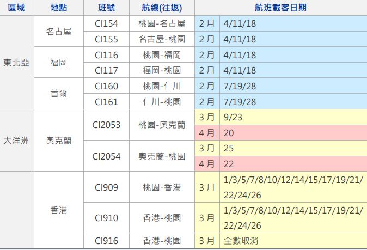Select the 9/23 date cell
The image size is (367, 250).
pos(233,117)
